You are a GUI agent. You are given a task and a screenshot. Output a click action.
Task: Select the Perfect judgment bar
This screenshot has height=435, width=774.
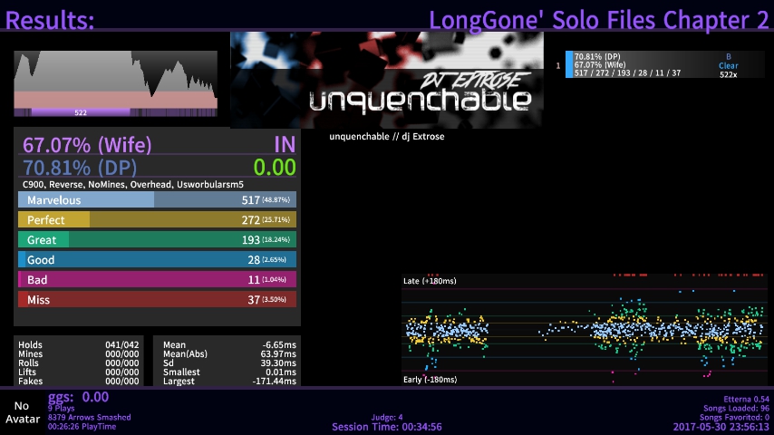157,219
